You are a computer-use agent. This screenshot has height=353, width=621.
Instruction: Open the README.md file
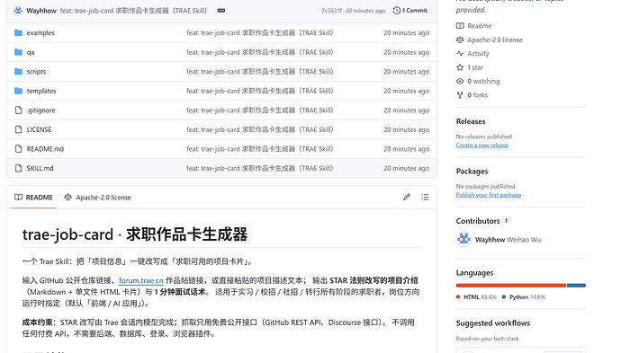(45, 149)
